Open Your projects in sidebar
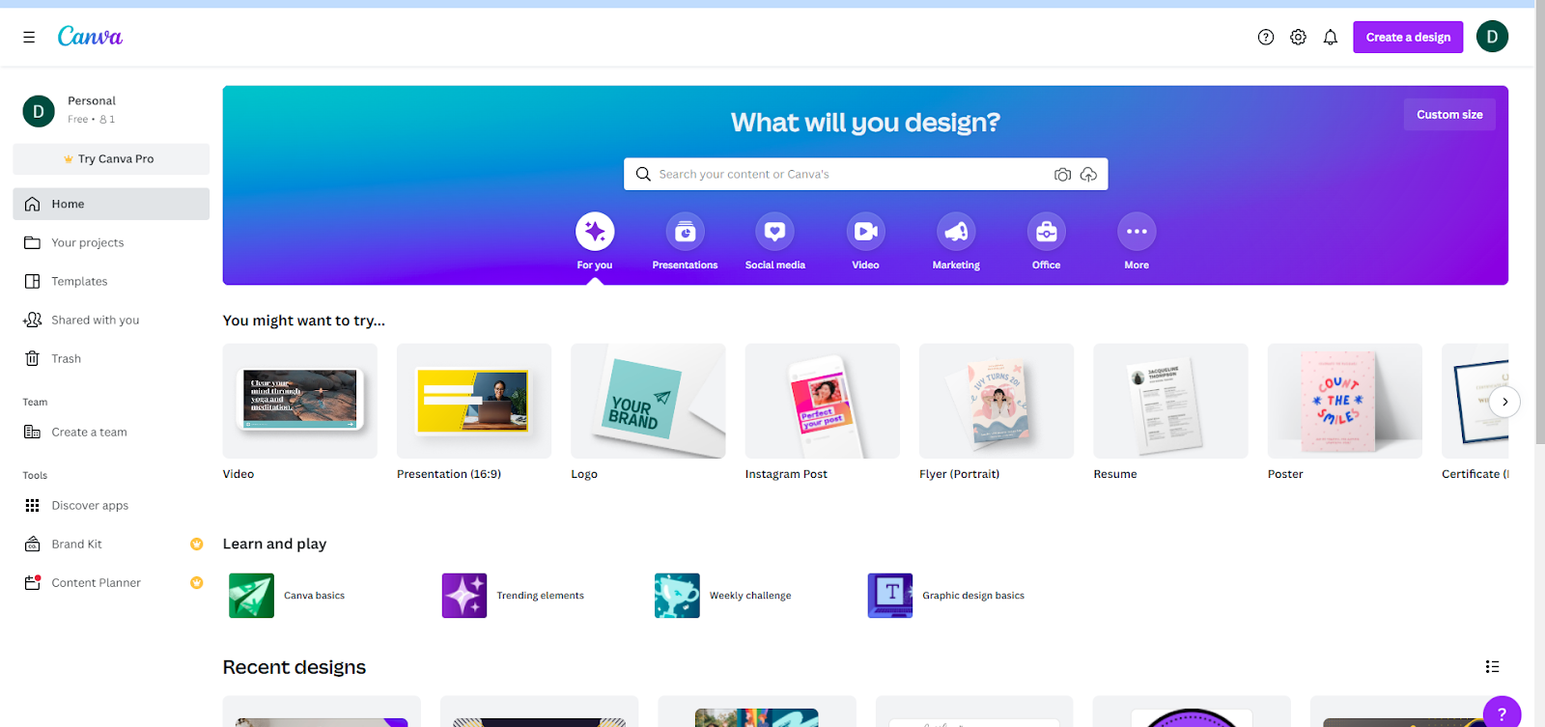This screenshot has width=1545, height=727. pos(111,242)
